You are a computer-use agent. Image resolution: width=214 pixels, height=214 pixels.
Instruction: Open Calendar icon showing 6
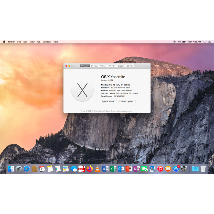[x=42, y=169]
